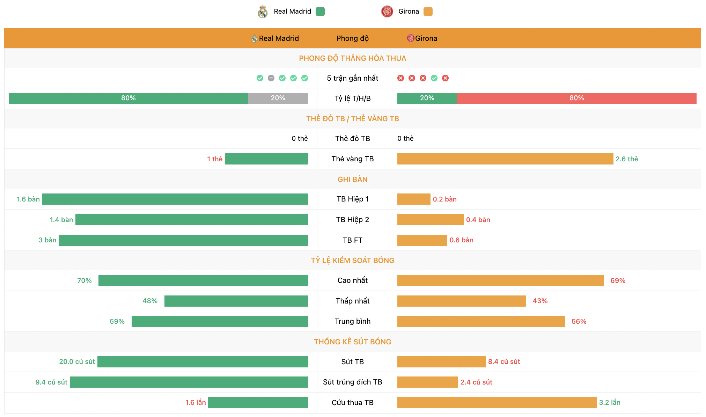
Task: Click Real Madrid 80% win bar
Action: click(x=128, y=98)
